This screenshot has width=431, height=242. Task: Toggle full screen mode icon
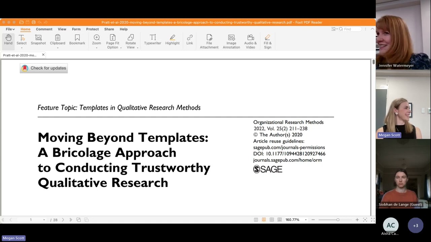[373, 220]
